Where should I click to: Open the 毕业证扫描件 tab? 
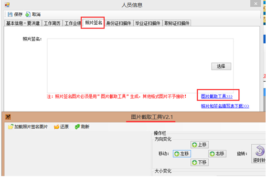(148, 23)
